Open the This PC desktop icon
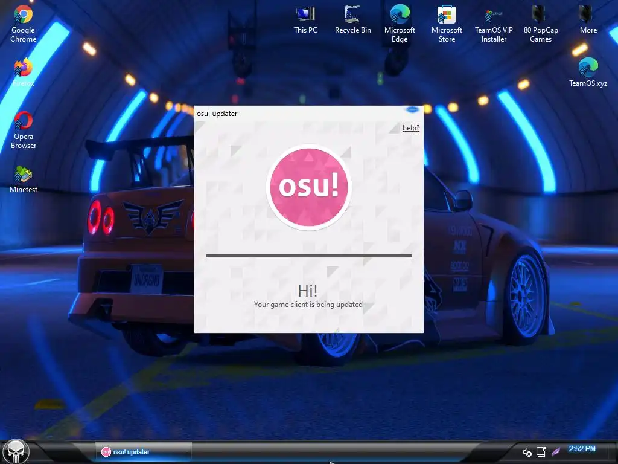Image resolution: width=618 pixels, height=464 pixels. coord(305,20)
